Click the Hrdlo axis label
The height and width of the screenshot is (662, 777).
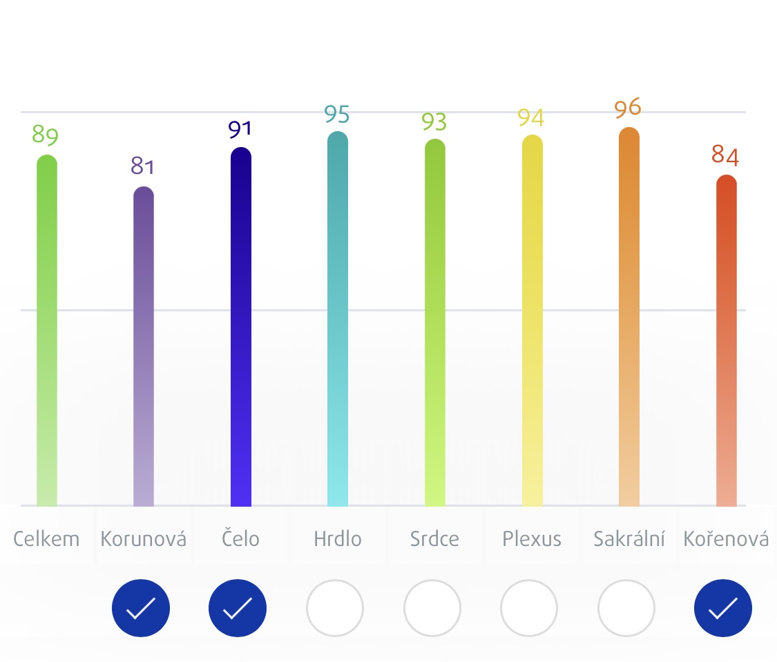pyautogui.click(x=338, y=538)
